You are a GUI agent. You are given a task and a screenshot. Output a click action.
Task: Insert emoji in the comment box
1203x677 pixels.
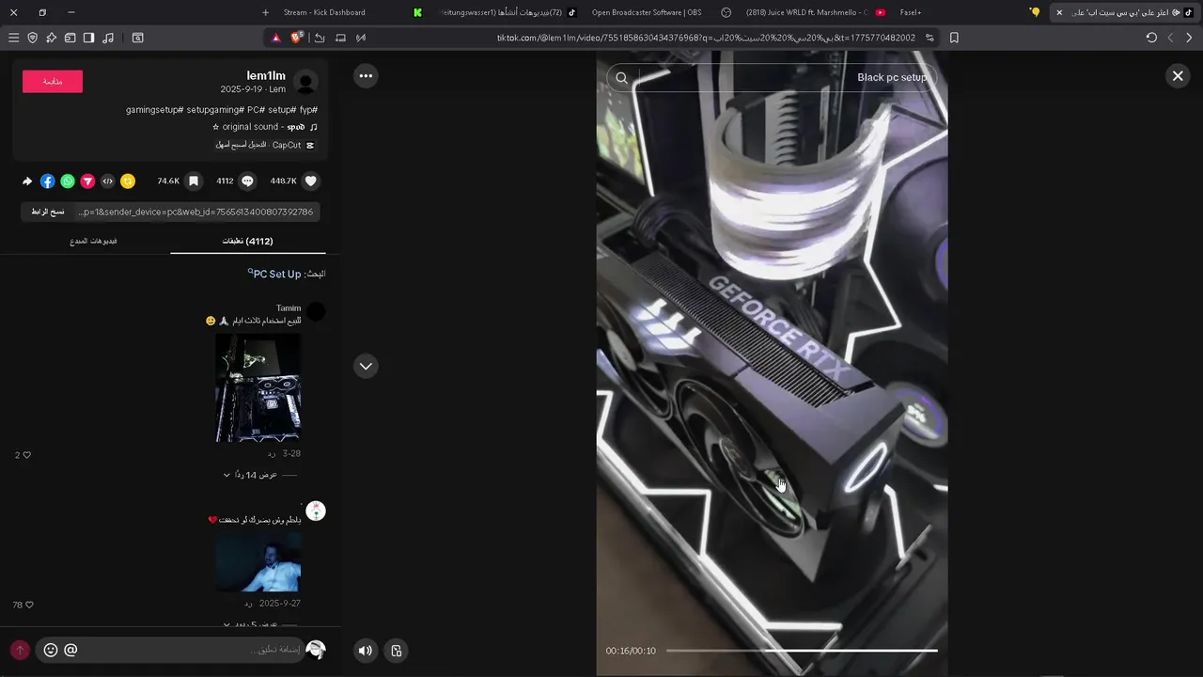click(51, 650)
